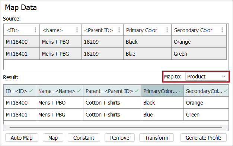Select the PrimaryColor result column header
The height and width of the screenshot is (146, 233).
162,91
